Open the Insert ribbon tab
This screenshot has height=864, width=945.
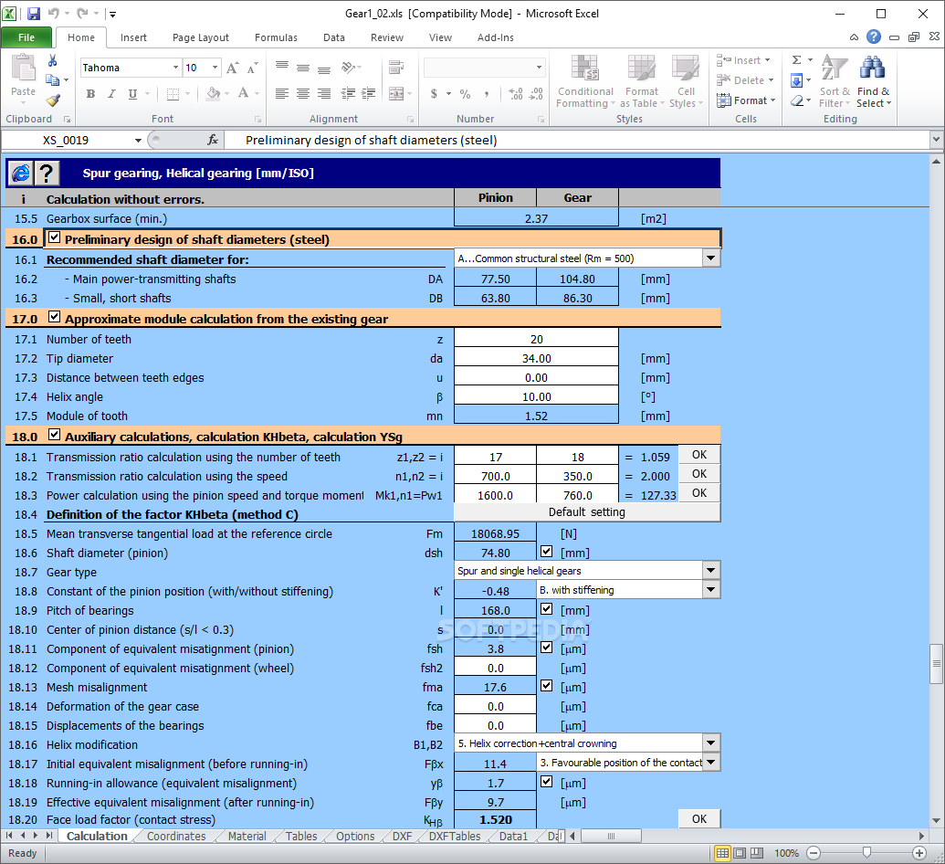coord(133,37)
